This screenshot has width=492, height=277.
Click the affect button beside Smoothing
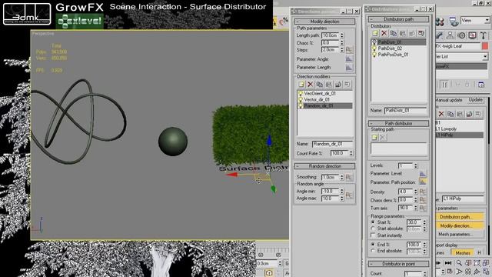349,178
